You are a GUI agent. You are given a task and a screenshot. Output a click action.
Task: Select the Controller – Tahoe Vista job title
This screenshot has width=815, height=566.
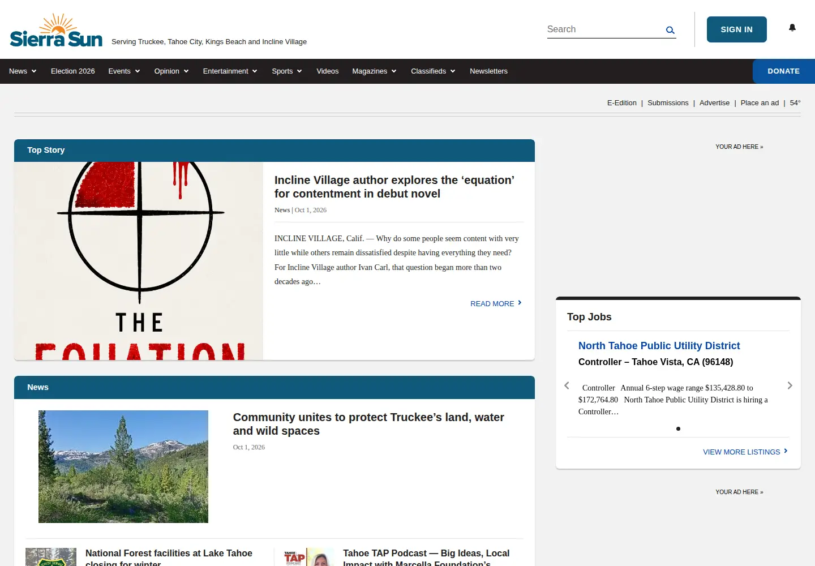click(656, 362)
